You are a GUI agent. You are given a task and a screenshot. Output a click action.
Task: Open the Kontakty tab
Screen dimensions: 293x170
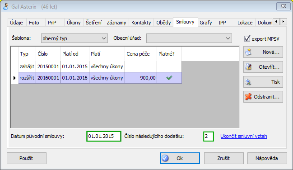(141, 23)
